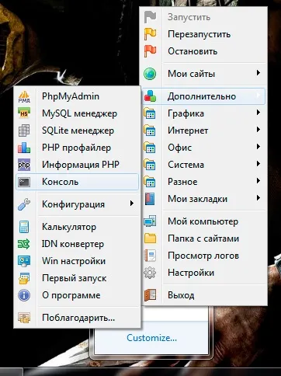Select MySQL менеджер entry
281x376 pixels.
click(x=78, y=113)
